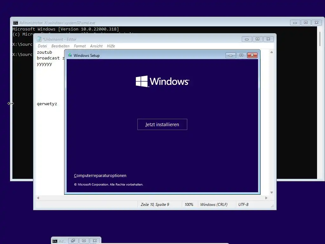The height and width of the screenshot is (244, 325).
Task: Close the minimized Ad... window at bottom
Action: pyautogui.click(x=95, y=241)
